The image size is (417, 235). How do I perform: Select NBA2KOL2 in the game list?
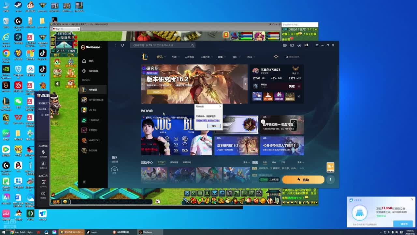[x=94, y=140]
